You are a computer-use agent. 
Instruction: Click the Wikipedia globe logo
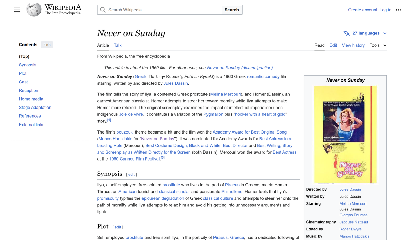point(34,10)
